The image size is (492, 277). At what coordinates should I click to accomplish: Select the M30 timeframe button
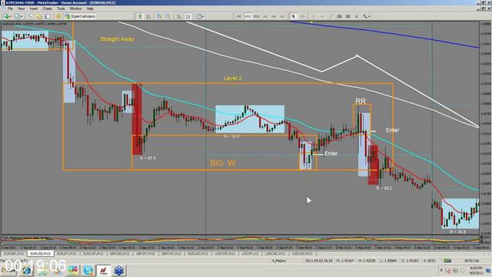click(256, 16)
